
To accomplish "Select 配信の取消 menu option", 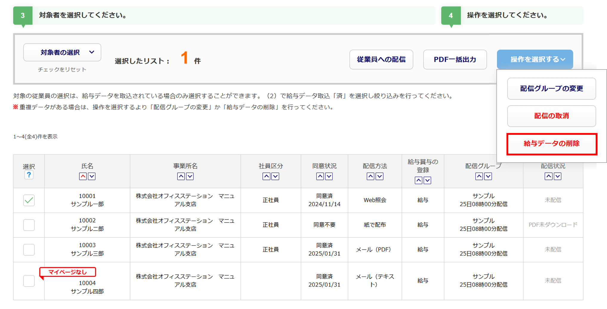I will click(x=551, y=116).
